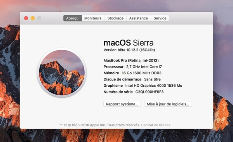Open the Service tab

160,18
